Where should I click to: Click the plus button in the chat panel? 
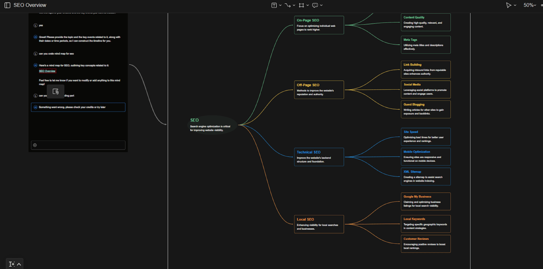click(35, 145)
